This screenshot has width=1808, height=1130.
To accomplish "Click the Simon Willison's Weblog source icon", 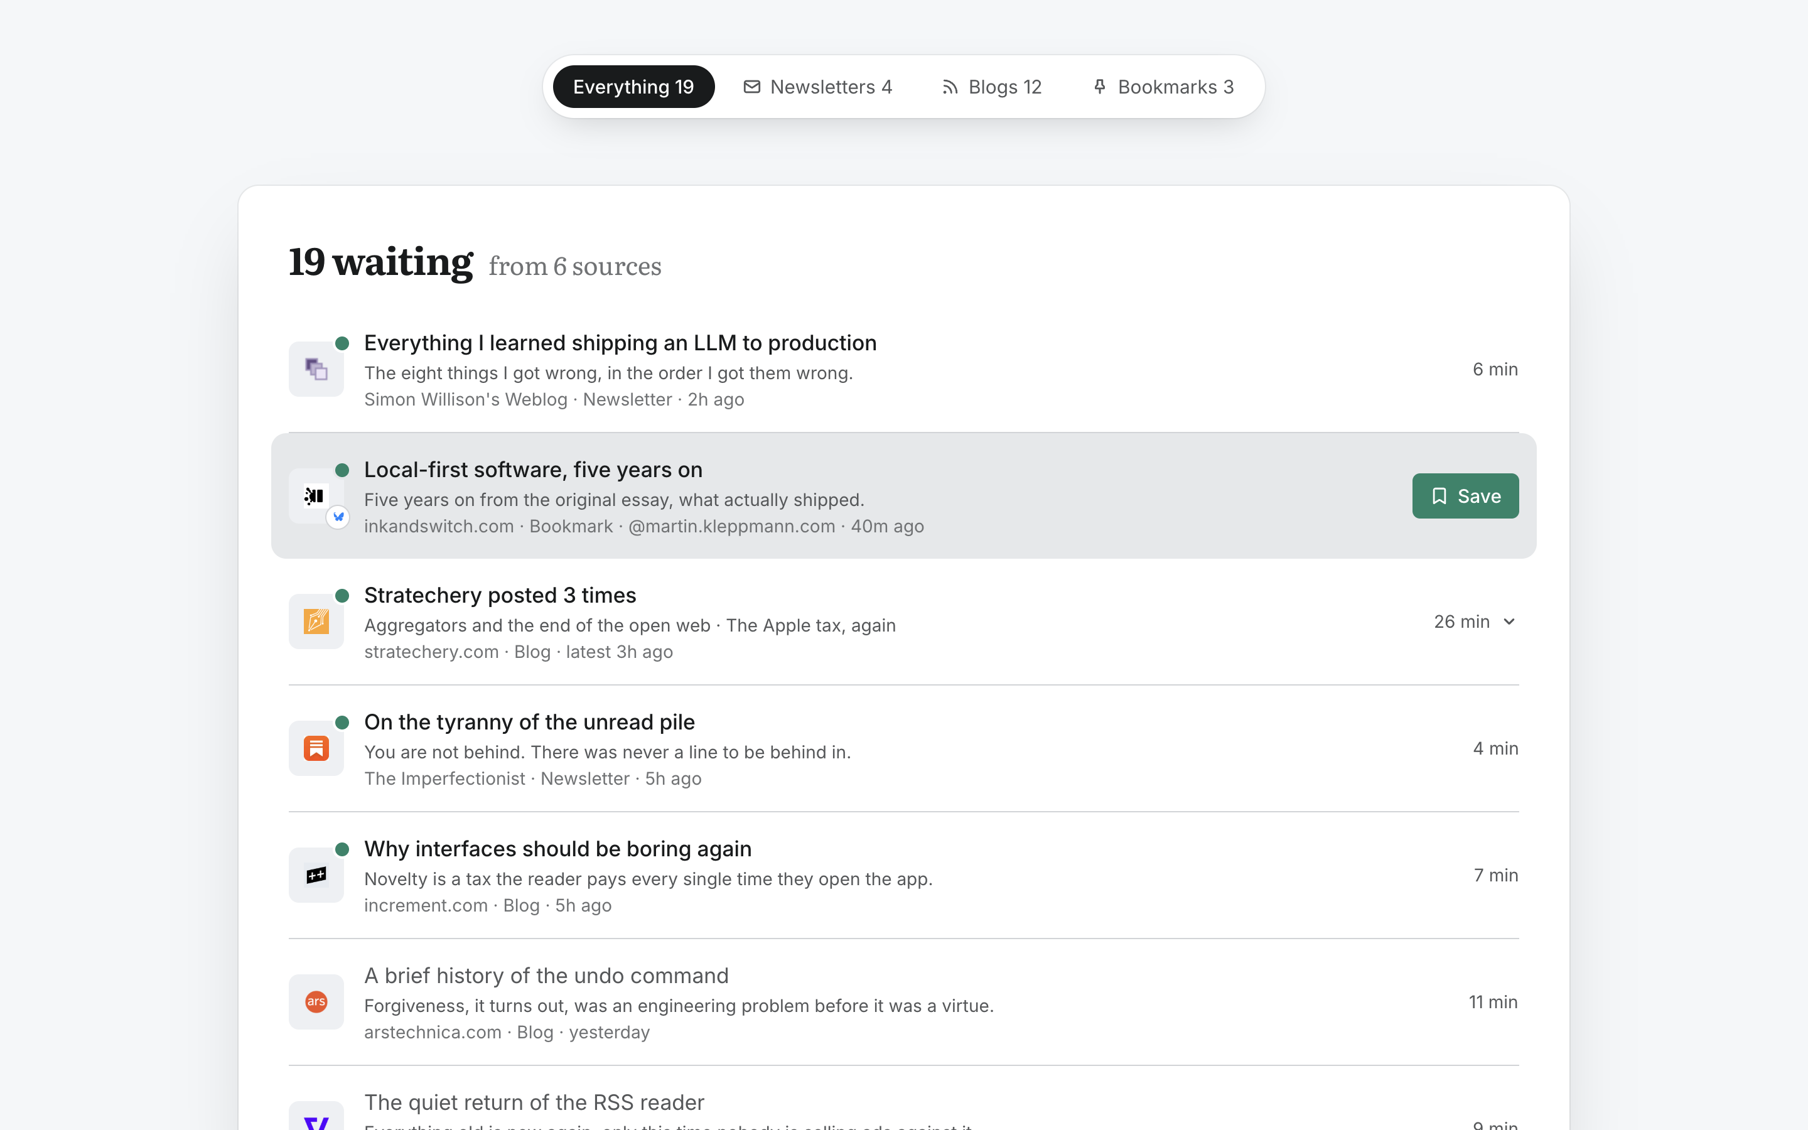I will click(316, 369).
